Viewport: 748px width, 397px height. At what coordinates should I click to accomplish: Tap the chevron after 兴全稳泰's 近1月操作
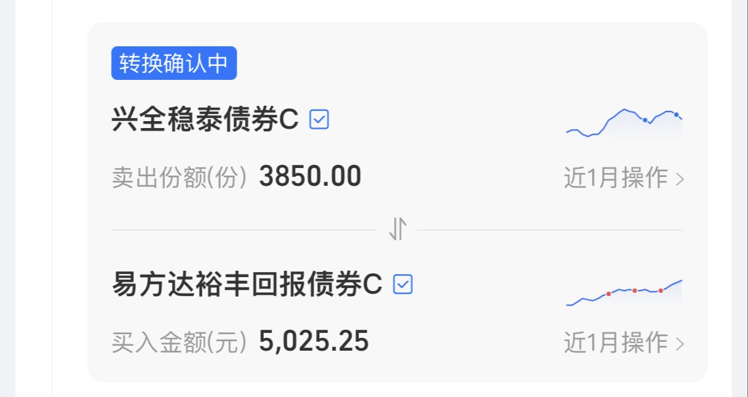(680, 179)
